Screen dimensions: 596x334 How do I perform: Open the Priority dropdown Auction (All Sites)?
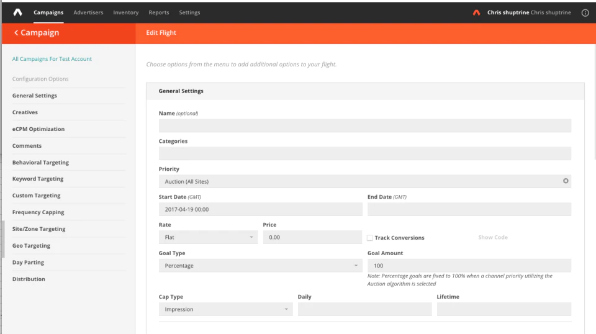pyautogui.click(x=365, y=181)
